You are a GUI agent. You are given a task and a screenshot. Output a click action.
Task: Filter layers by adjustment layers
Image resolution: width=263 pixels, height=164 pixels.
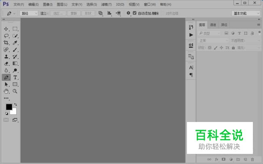tap(233, 33)
